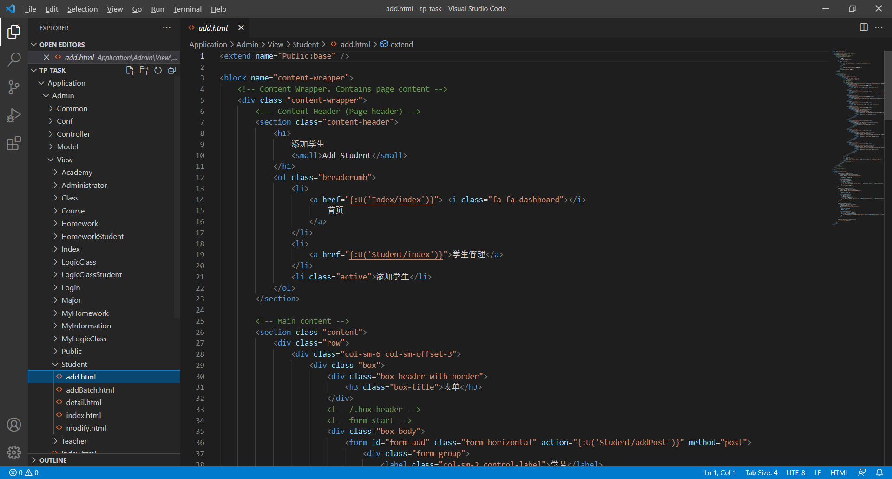This screenshot has width=892, height=479.
Task: Expand the Academy folder
Action: (104, 172)
